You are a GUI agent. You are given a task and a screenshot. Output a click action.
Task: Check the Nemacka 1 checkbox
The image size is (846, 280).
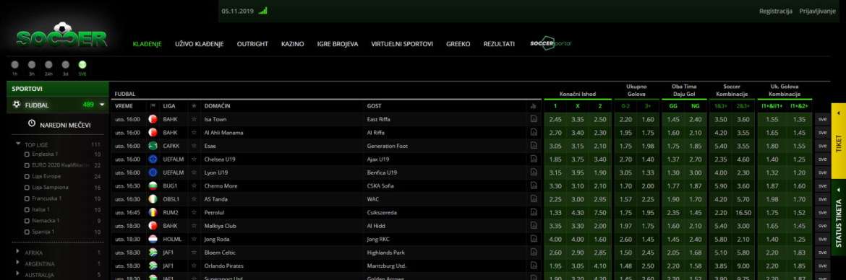point(27,221)
